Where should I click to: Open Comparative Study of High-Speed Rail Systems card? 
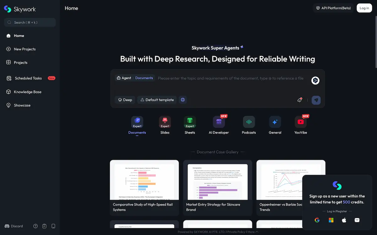tap(145, 188)
